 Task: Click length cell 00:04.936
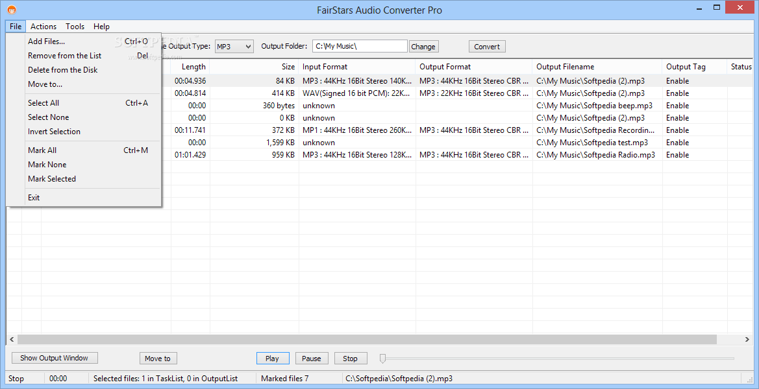pyautogui.click(x=190, y=80)
